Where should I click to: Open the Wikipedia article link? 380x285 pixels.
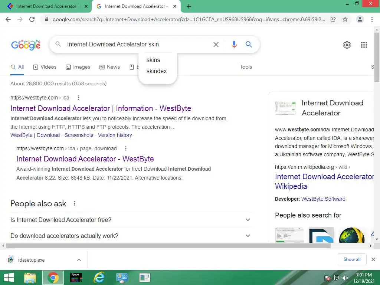tap(324, 181)
